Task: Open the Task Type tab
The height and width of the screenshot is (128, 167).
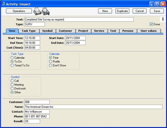Action: (x=29, y=31)
